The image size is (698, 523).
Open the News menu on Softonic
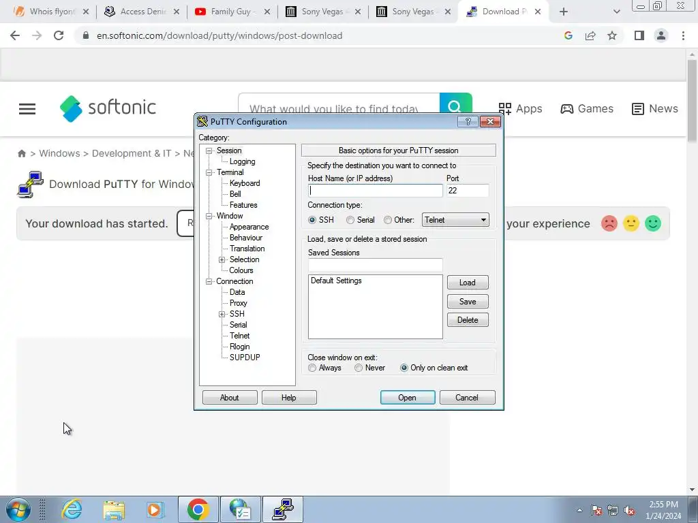pyautogui.click(x=655, y=108)
